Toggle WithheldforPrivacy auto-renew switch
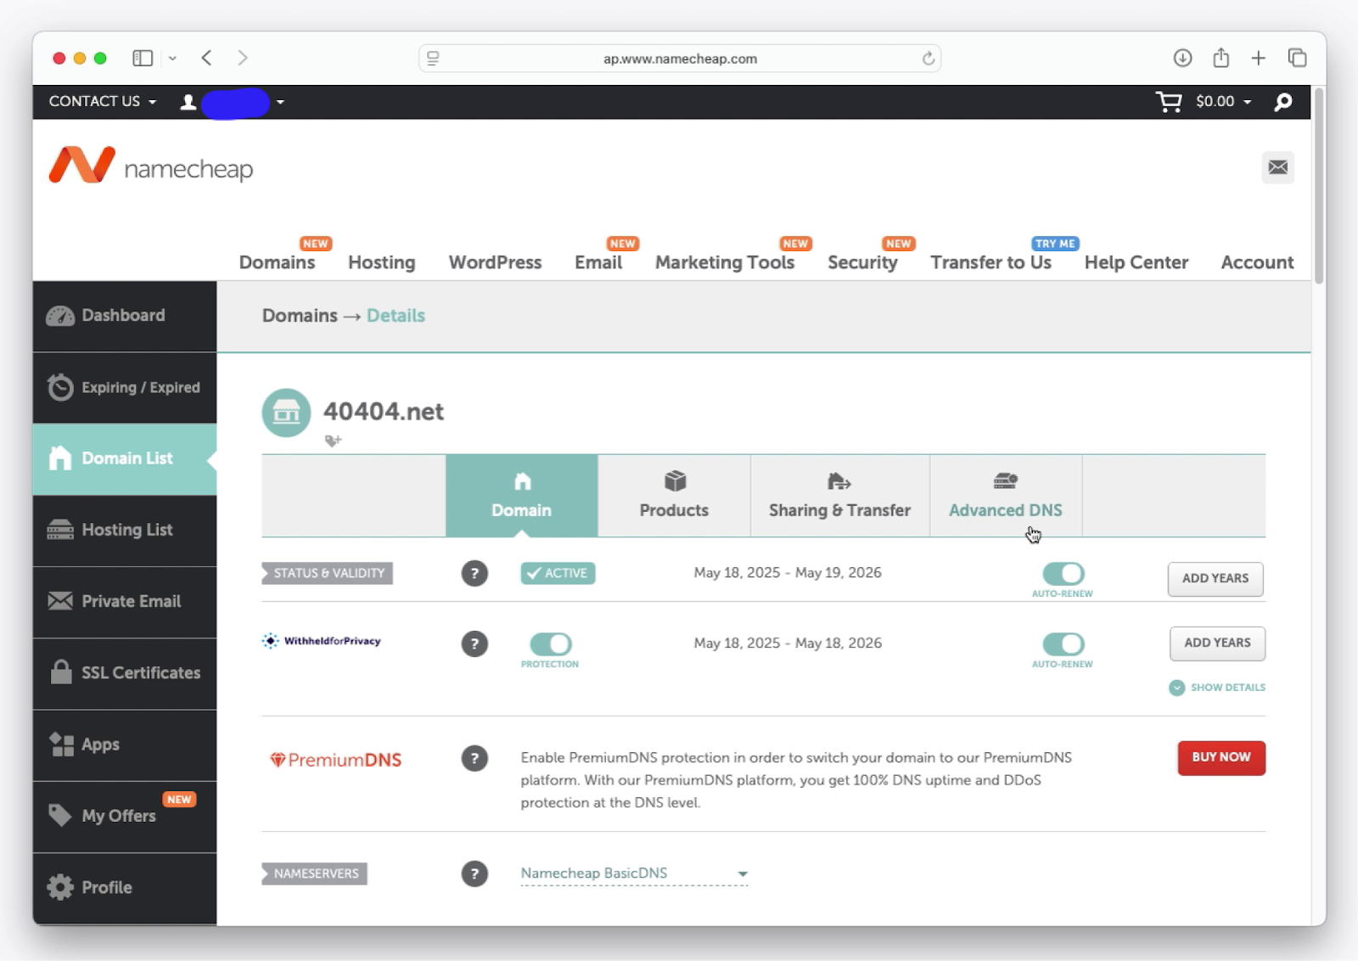This screenshot has width=1358, height=961. click(1063, 644)
